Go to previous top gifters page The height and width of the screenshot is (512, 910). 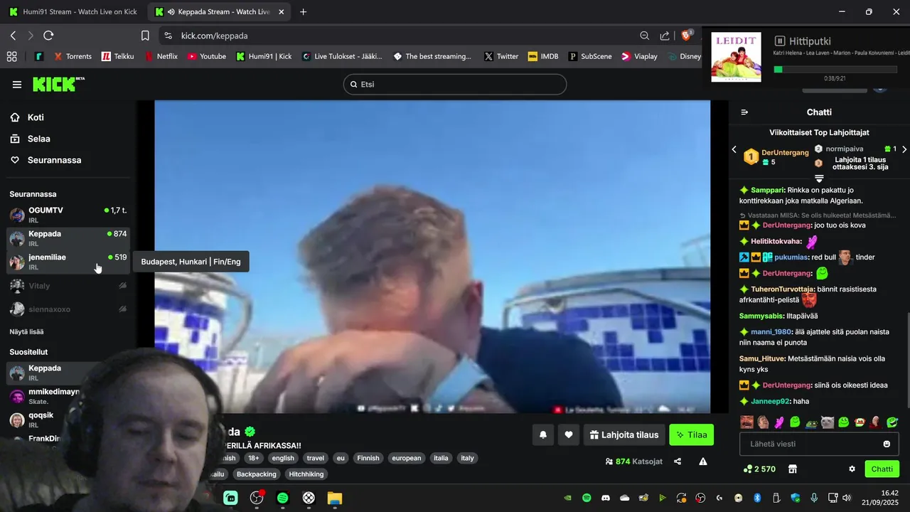(734, 149)
